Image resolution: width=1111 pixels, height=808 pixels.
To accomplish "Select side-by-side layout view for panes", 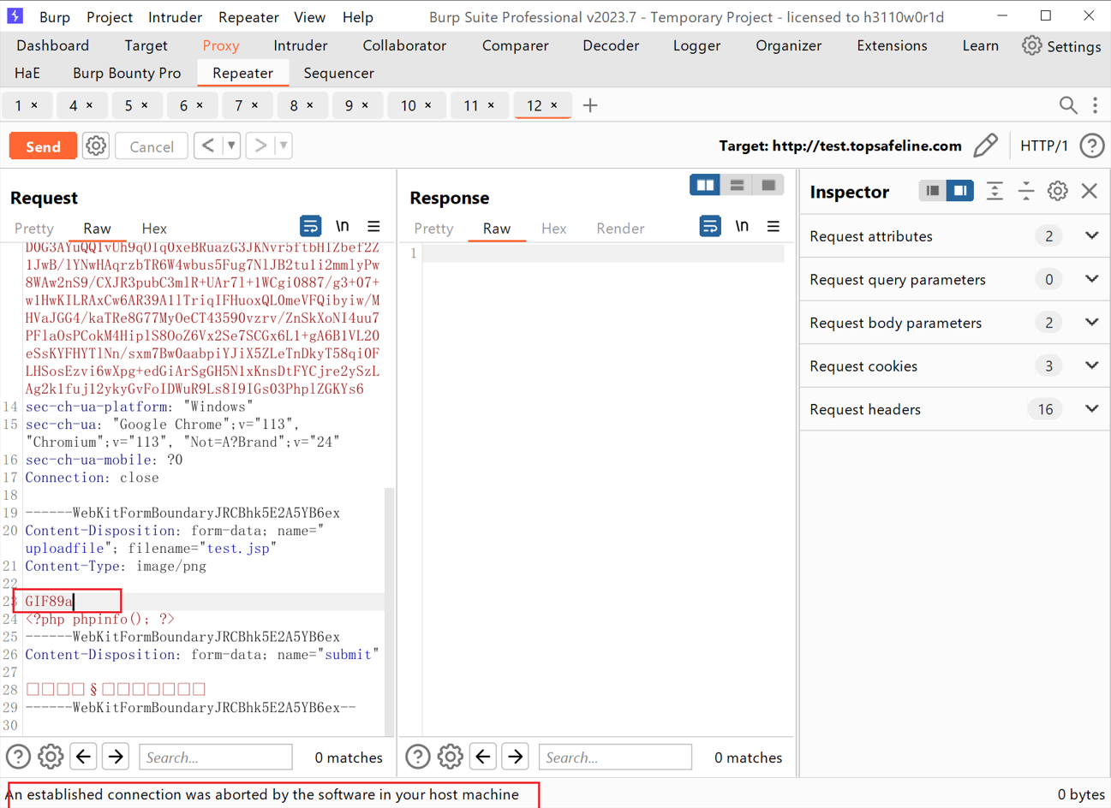I will (705, 185).
